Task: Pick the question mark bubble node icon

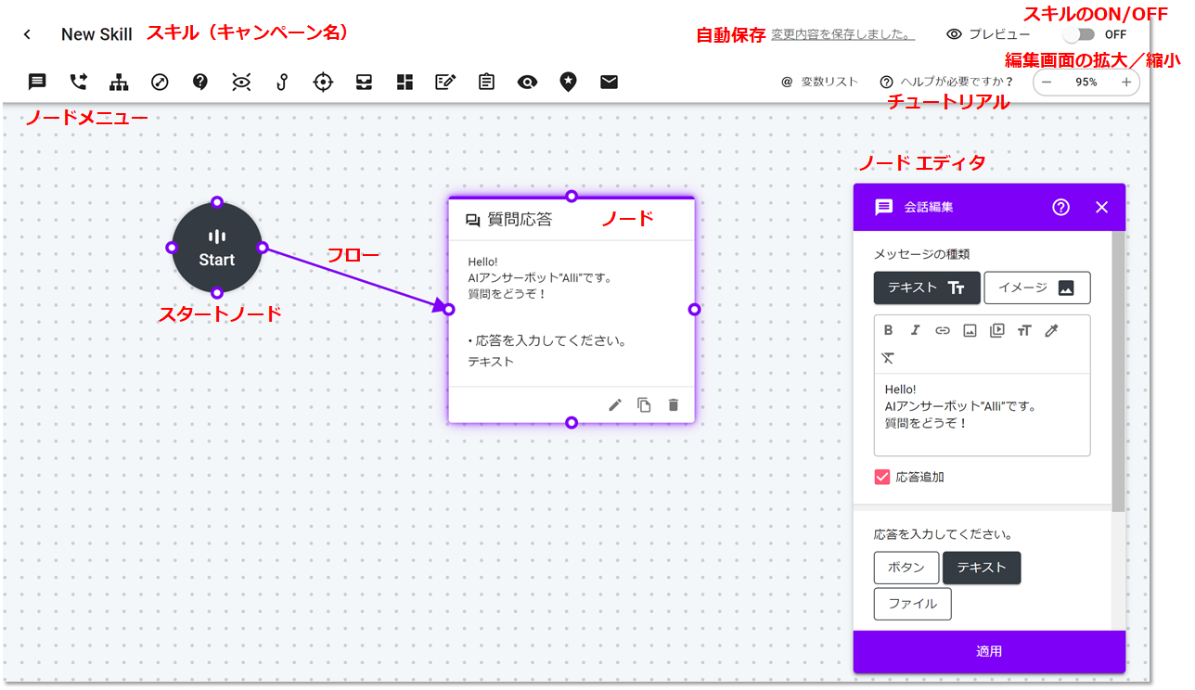Action: [x=200, y=82]
